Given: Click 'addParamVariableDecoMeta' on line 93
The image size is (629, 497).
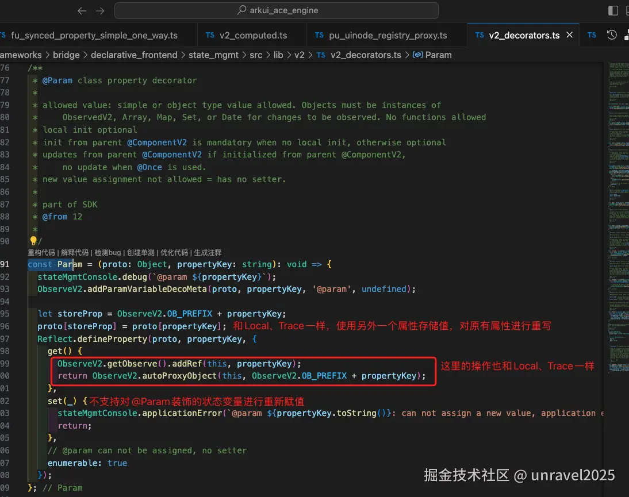Looking at the screenshot, I should tap(147, 289).
